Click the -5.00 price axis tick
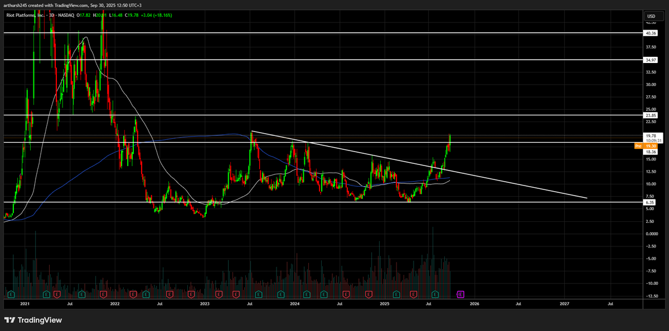 [651, 259]
